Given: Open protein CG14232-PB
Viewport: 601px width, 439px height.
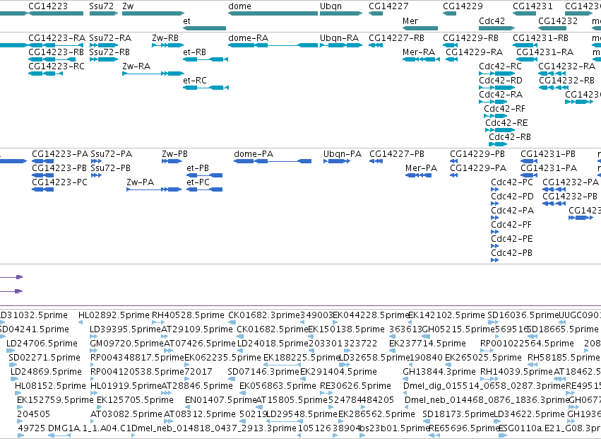Looking at the screenshot, I should [x=570, y=197].
